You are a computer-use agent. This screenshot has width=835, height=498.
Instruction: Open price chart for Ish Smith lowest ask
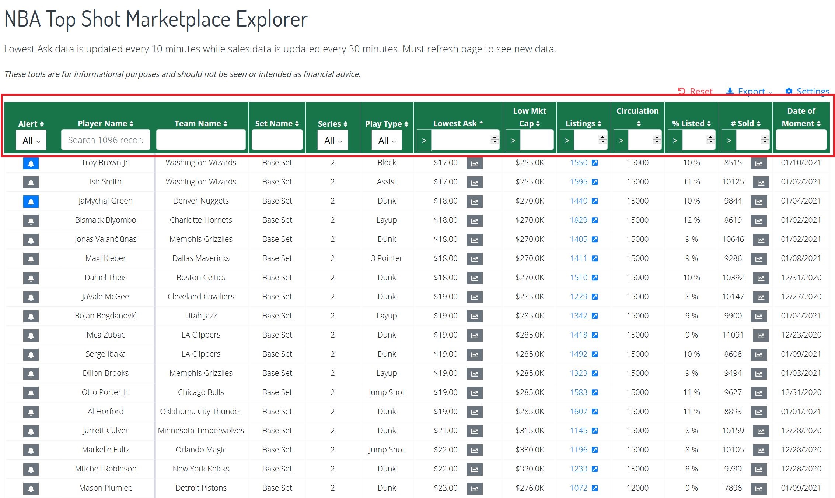(475, 182)
